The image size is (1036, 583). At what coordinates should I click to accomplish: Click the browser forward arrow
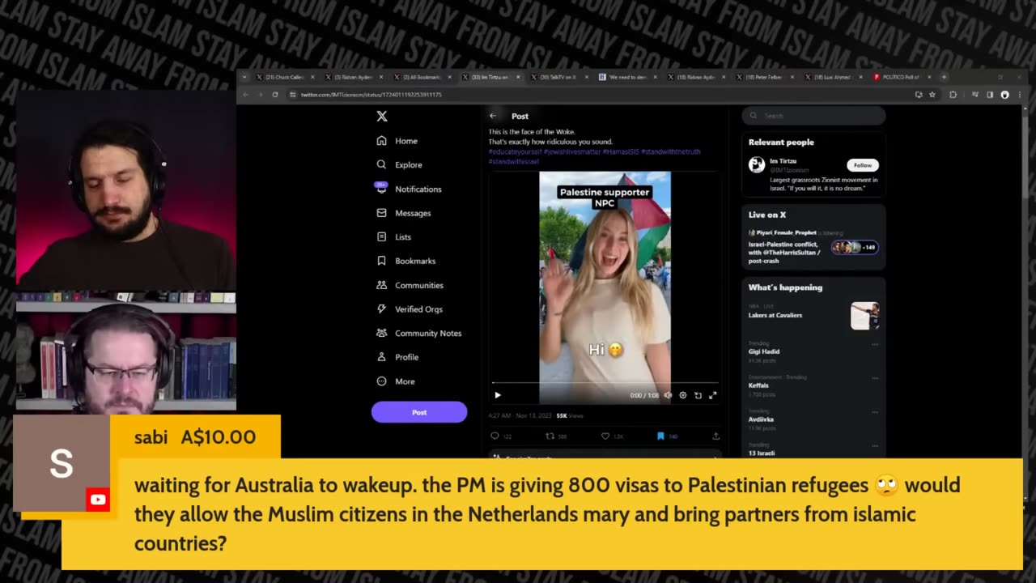(261, 95)
